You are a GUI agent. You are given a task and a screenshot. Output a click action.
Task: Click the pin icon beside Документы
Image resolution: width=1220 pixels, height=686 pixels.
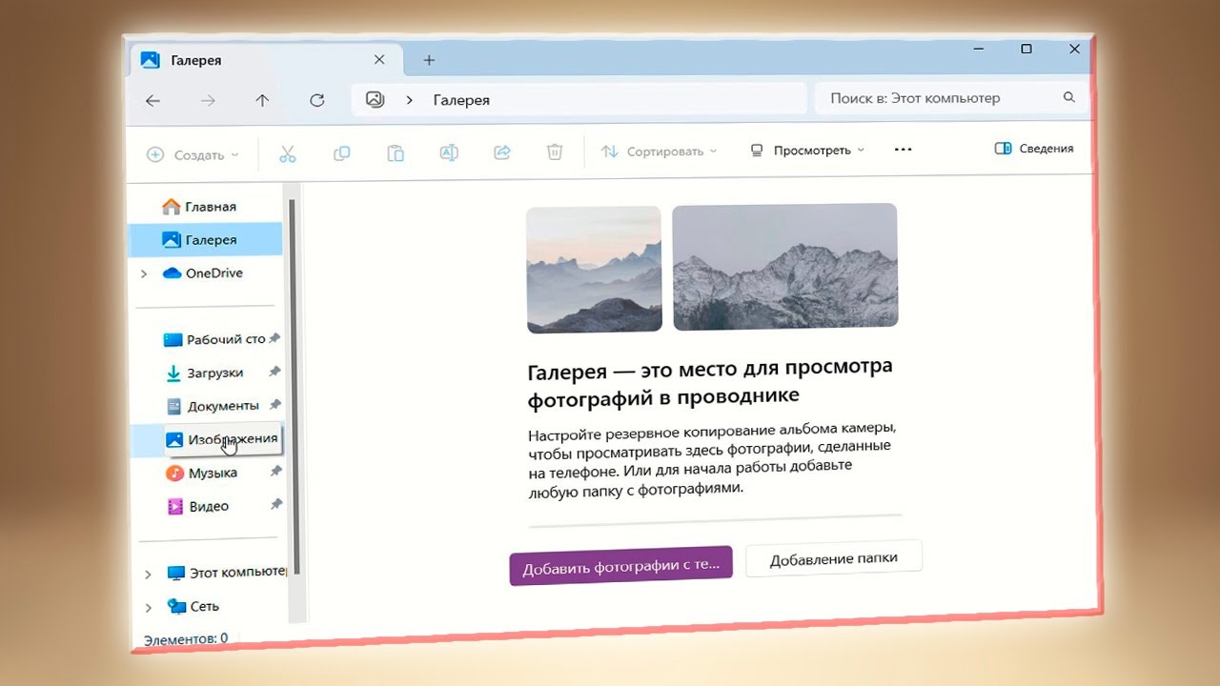274,405
